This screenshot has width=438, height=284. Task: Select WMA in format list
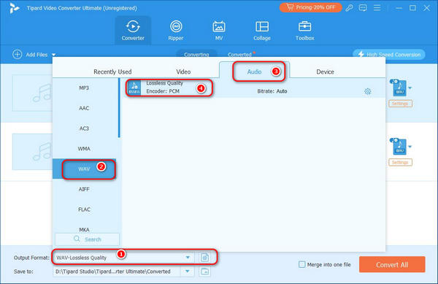tap(84, 148)
